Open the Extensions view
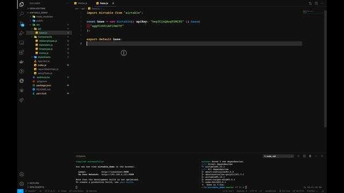Image resolution: width=344 pixels, height=193 pixels. pyautogui.click(x=21, y=52)
